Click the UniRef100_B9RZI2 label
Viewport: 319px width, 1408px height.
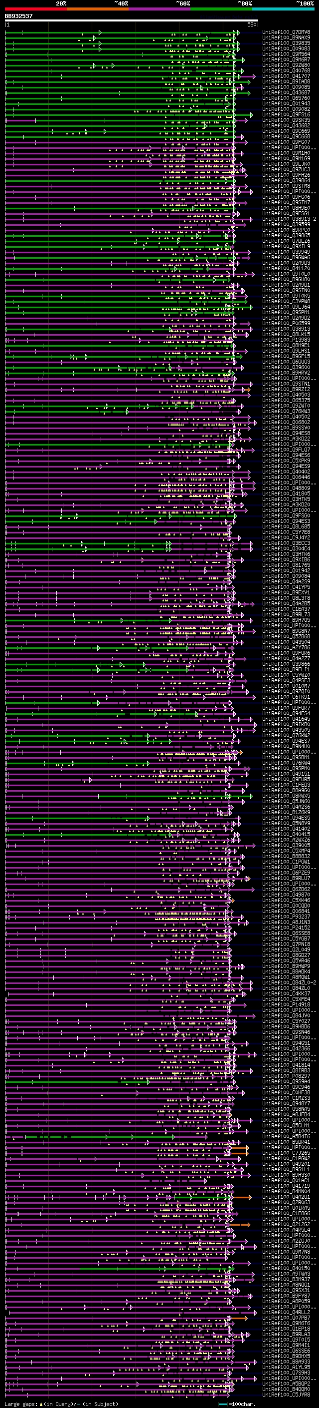point(286,389)
